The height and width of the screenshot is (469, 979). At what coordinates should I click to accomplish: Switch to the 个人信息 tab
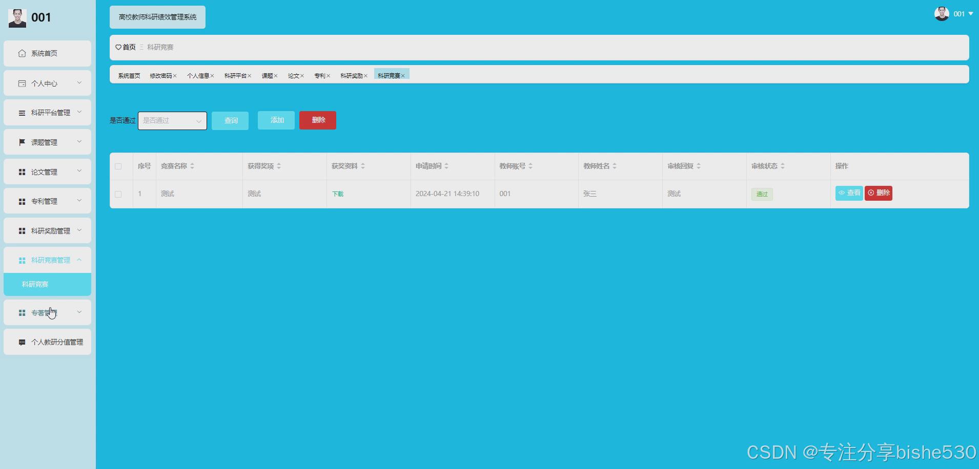(x=198, y=76)
